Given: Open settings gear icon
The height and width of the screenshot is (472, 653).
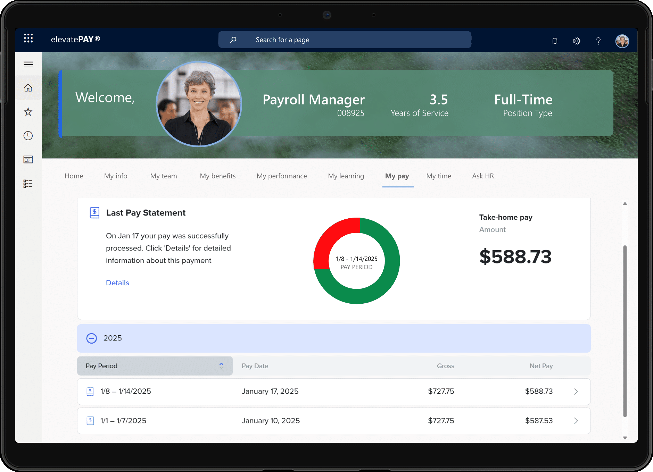Looking at the screenshot, I should (x=577, y=41).
